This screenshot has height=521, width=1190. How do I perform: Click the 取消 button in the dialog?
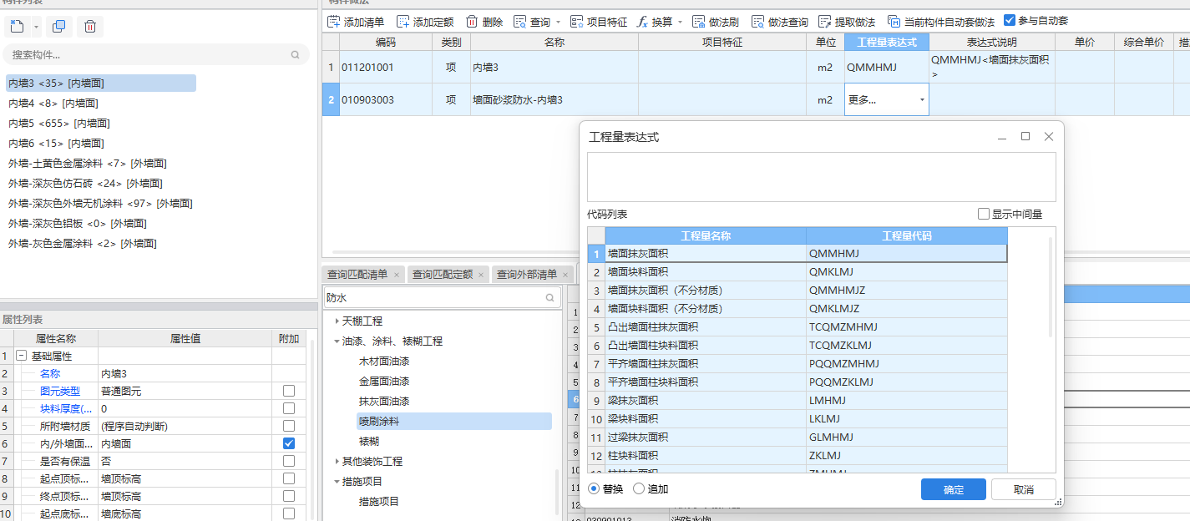click(1022, 490)
